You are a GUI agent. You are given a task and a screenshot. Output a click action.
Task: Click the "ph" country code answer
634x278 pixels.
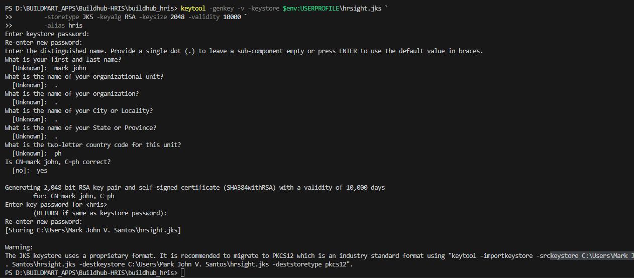pyautogui.click(x=58, y=154)
